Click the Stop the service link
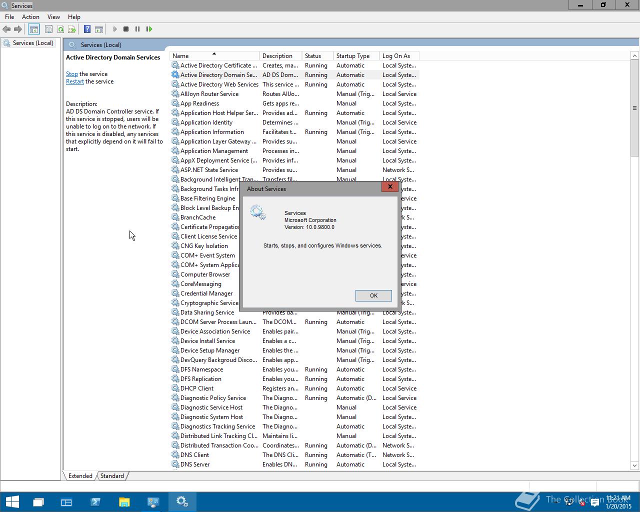 [x=71, y=74]
